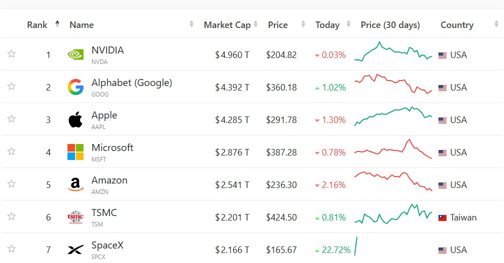This screenshot has width=504, height=263.
Task: Click the Rank column header
Action: click(x=37, y=25)
